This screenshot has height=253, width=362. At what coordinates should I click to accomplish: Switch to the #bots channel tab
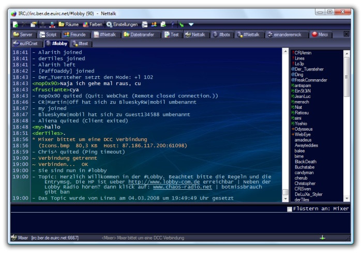click(222, 35)
